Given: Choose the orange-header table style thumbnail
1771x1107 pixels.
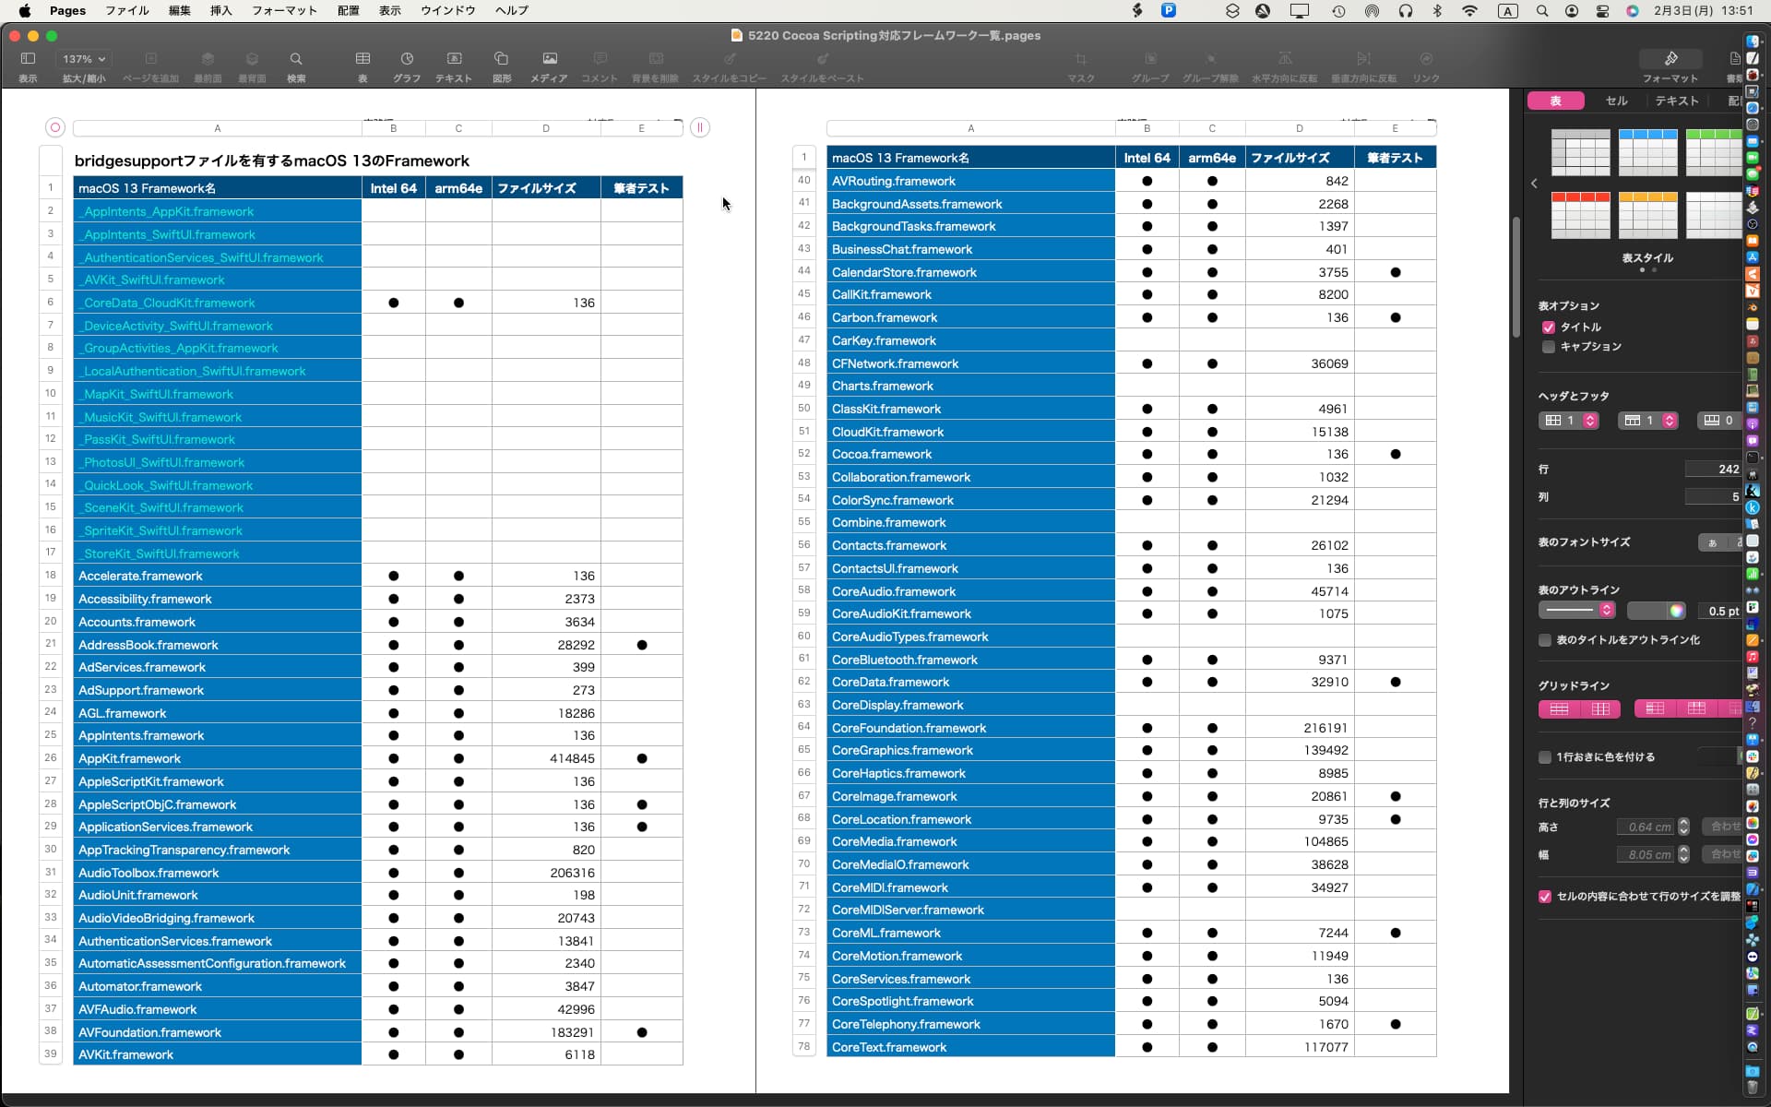Looking at the screenshot, I should pos(1647,215).
